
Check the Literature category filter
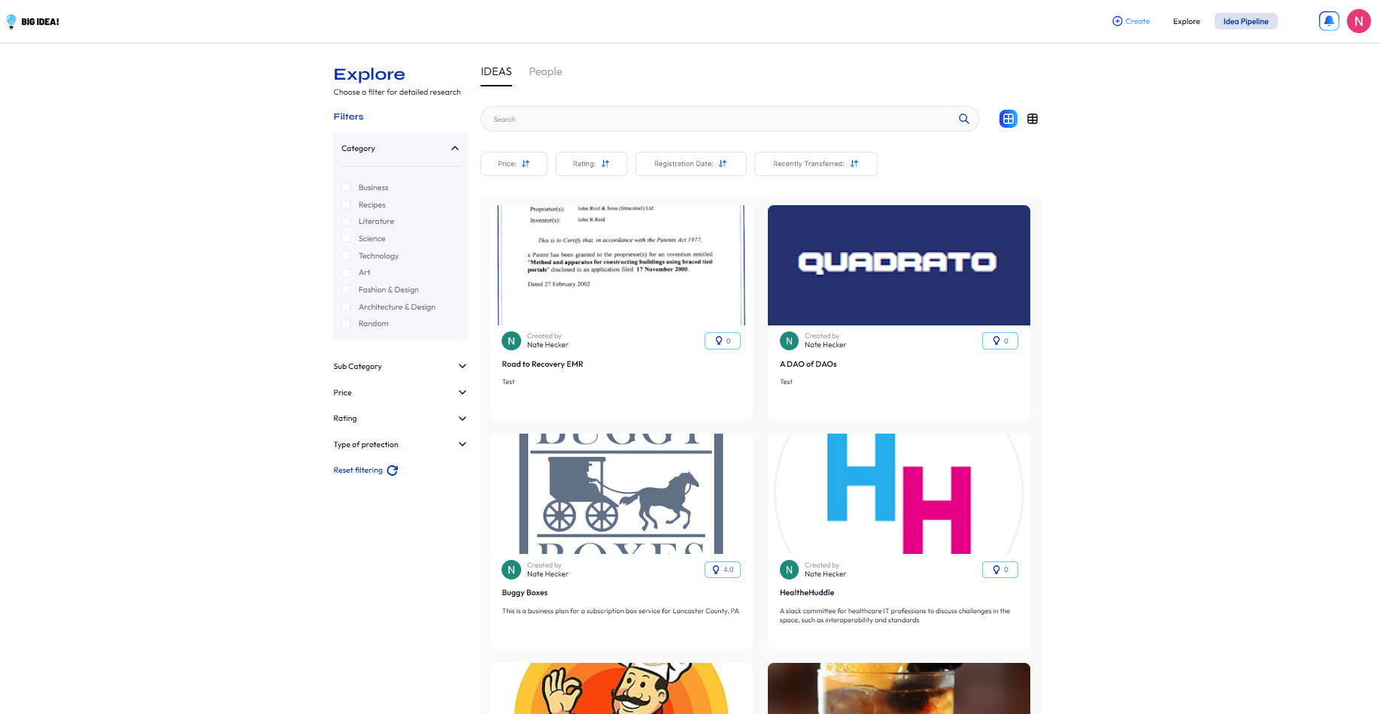pos(346,222)
